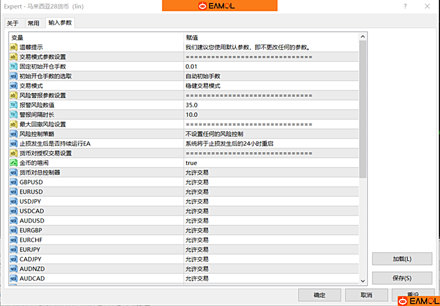This screenshot has height=306, width=440.
Task: Click the 确定 button
Action: (x=320, y=295)
